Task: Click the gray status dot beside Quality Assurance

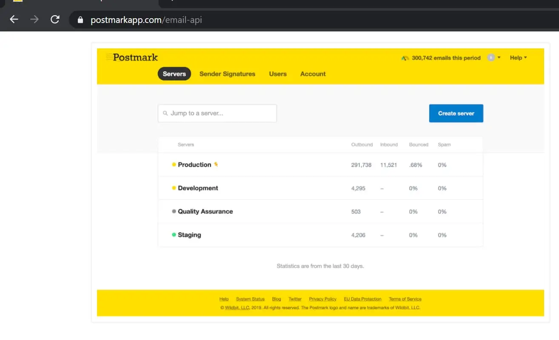Action: coord(174,211)
